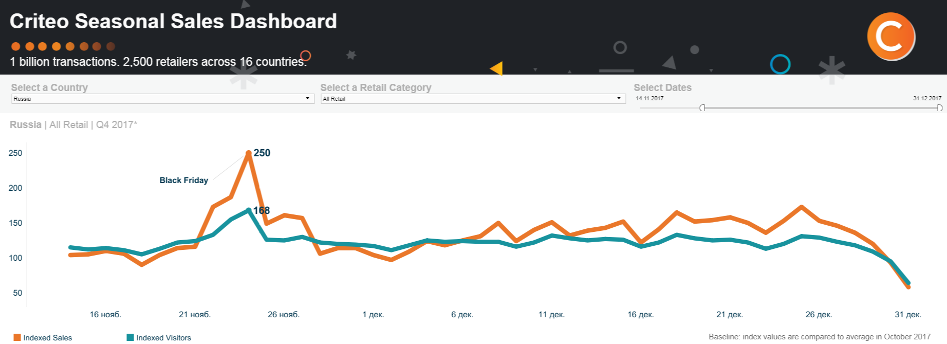Click the 6 дек. x-axis label
The image size is (947, 344).
(462, 315)
